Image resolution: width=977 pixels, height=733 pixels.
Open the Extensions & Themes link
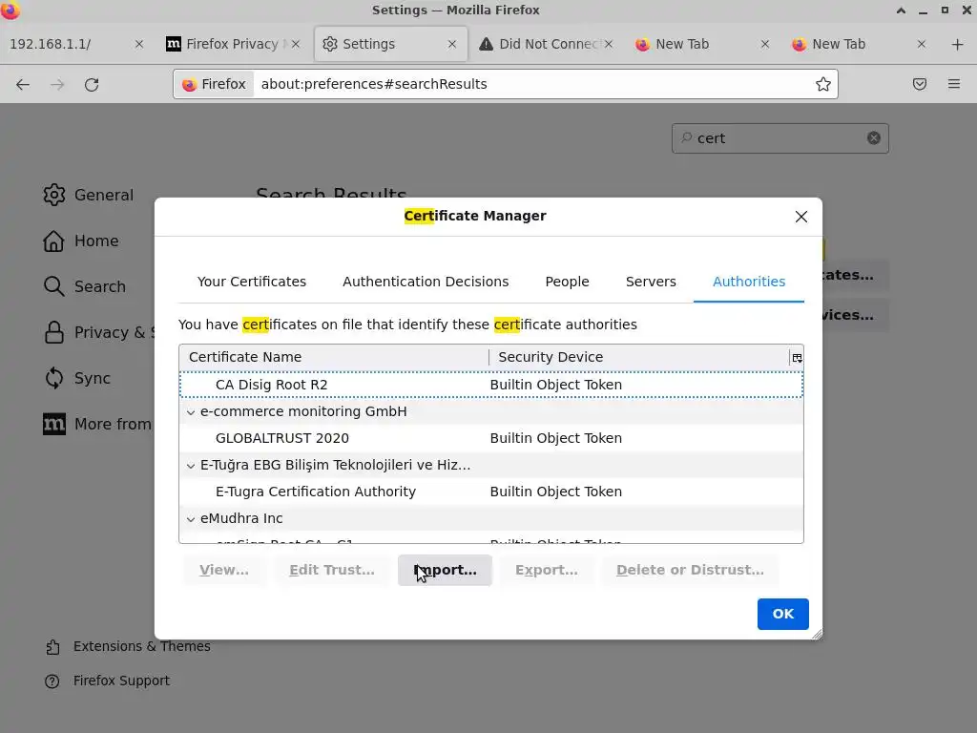[x=141, y=646]
